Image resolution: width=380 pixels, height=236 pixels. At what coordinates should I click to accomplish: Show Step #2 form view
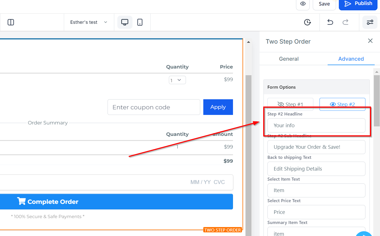tap(342, 104)
